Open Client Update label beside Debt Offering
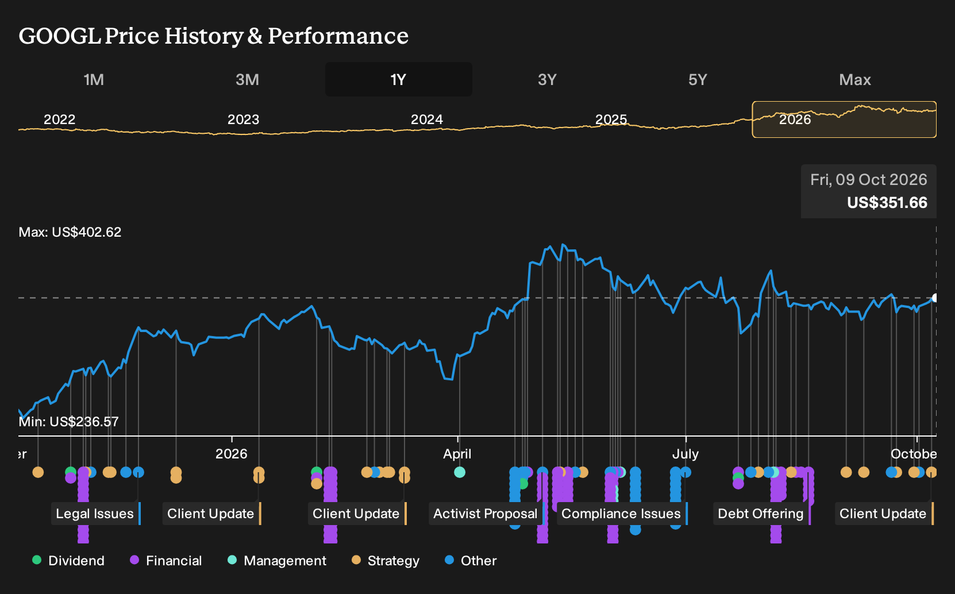 coord(884,514)
